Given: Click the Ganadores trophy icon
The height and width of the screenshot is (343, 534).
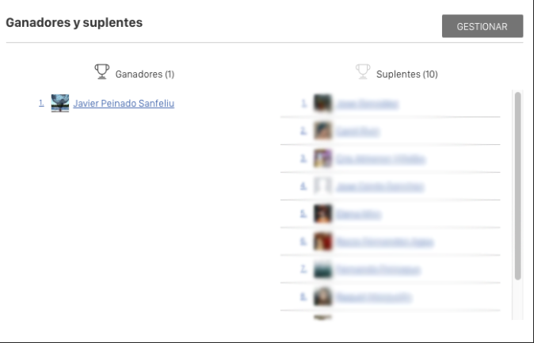Looking at the screenshot, I should click(x=102, y=71).
